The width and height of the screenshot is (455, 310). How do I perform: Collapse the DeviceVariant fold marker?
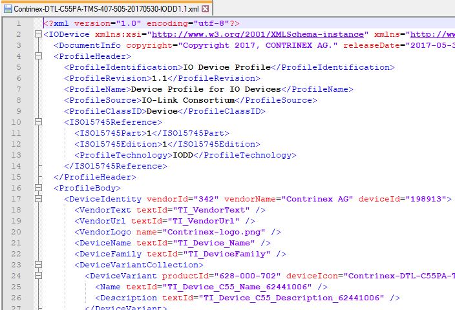pyautogui.click(x=38, y=276)
